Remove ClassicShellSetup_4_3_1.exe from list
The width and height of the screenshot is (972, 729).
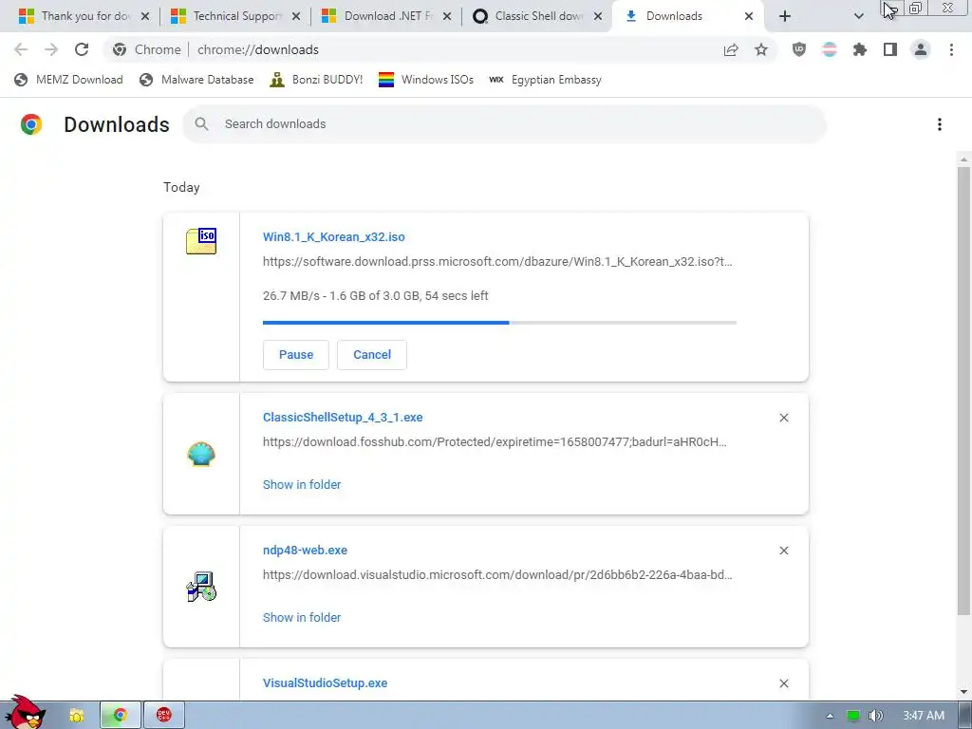[783, 418]
